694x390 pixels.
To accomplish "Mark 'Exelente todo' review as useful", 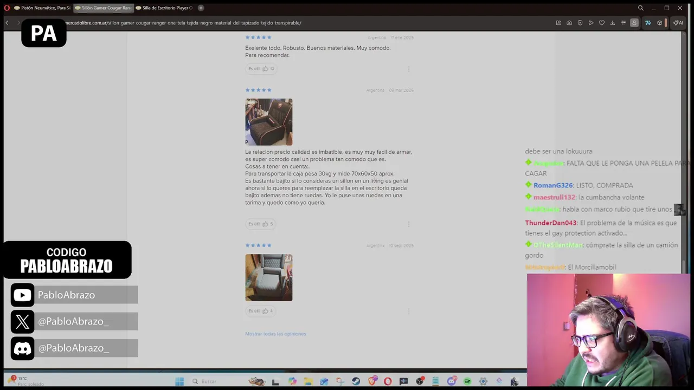I will (261, 69).
